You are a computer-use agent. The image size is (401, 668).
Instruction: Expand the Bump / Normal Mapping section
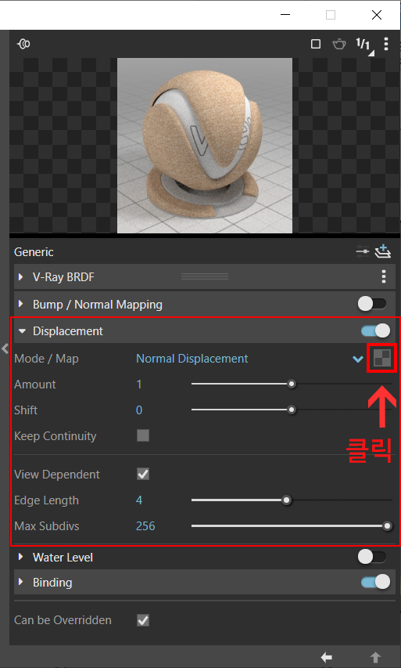[x=20, y=304]
